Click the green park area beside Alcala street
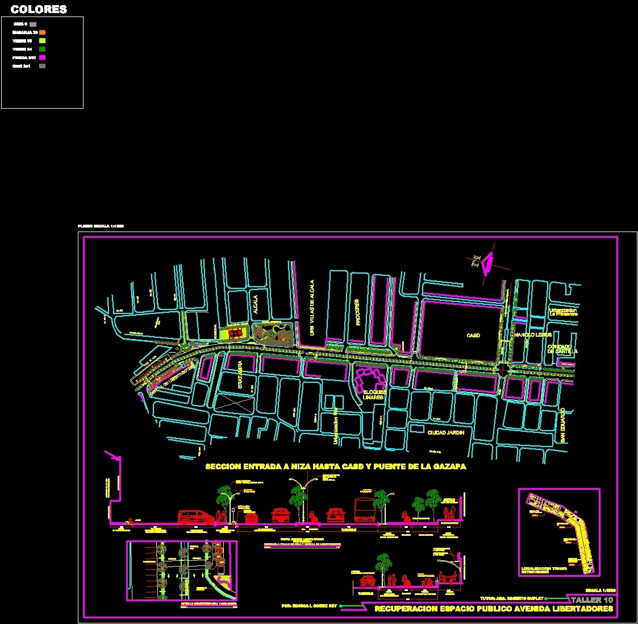The image size is (638, 624). (273, 333)
